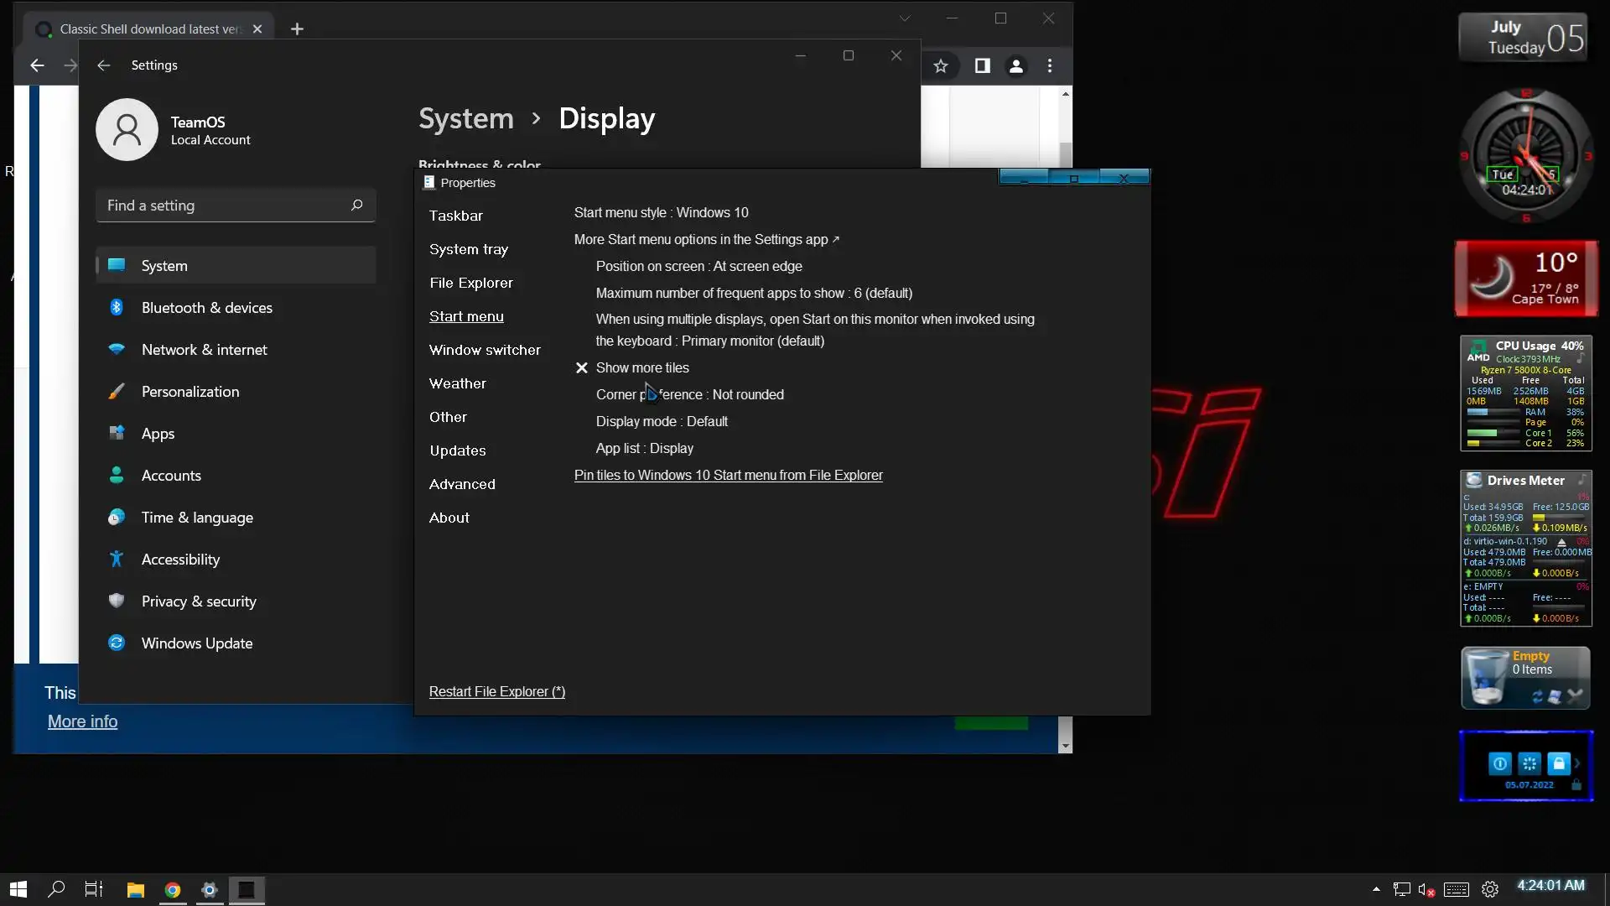Viewport: 1610px width, 906px height.
Task: Open the Personalization settings page
Action: click(190, 392)
